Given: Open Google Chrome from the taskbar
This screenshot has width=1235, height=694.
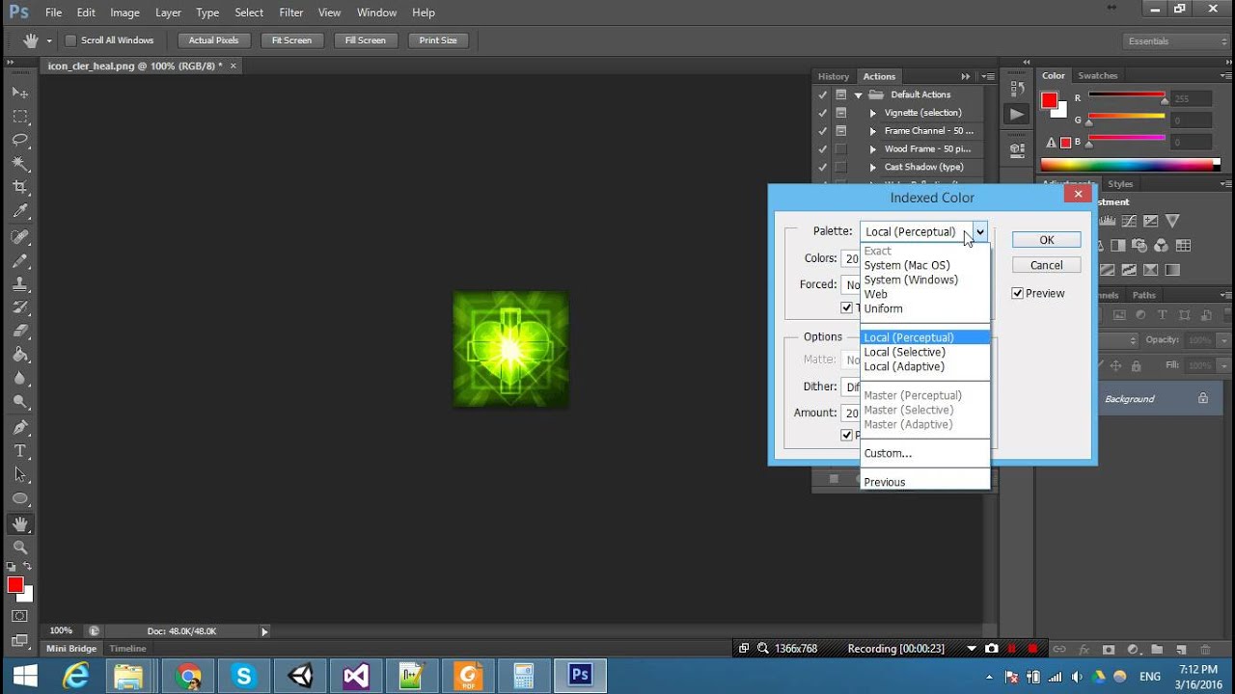Looking at the screenshot, I should coord(188,676).
